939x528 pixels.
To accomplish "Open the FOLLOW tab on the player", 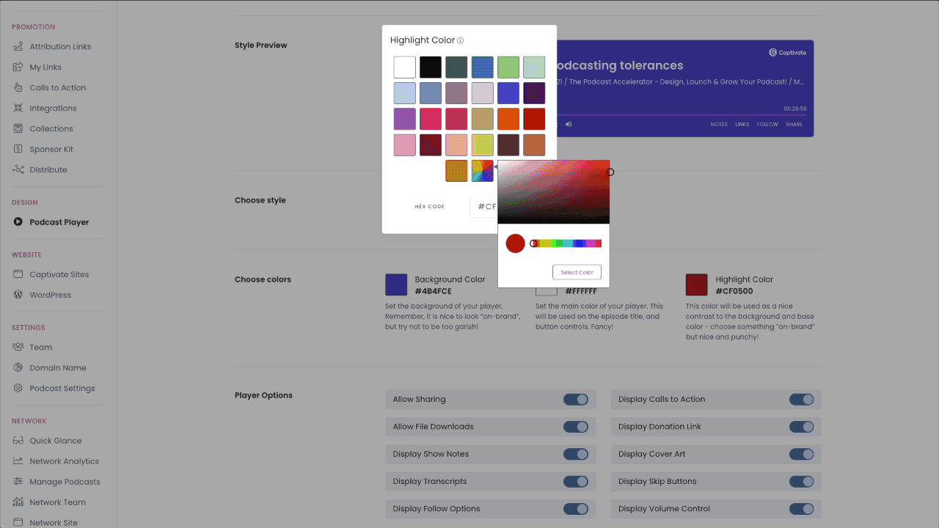I will click(767, 124).
